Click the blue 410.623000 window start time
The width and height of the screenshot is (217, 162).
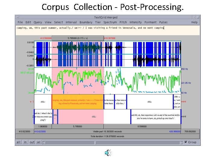coord(40,131)
